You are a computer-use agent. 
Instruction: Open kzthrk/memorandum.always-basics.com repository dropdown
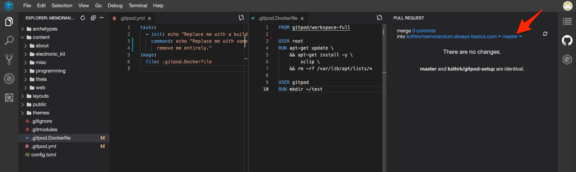click(x=454, y=37)
